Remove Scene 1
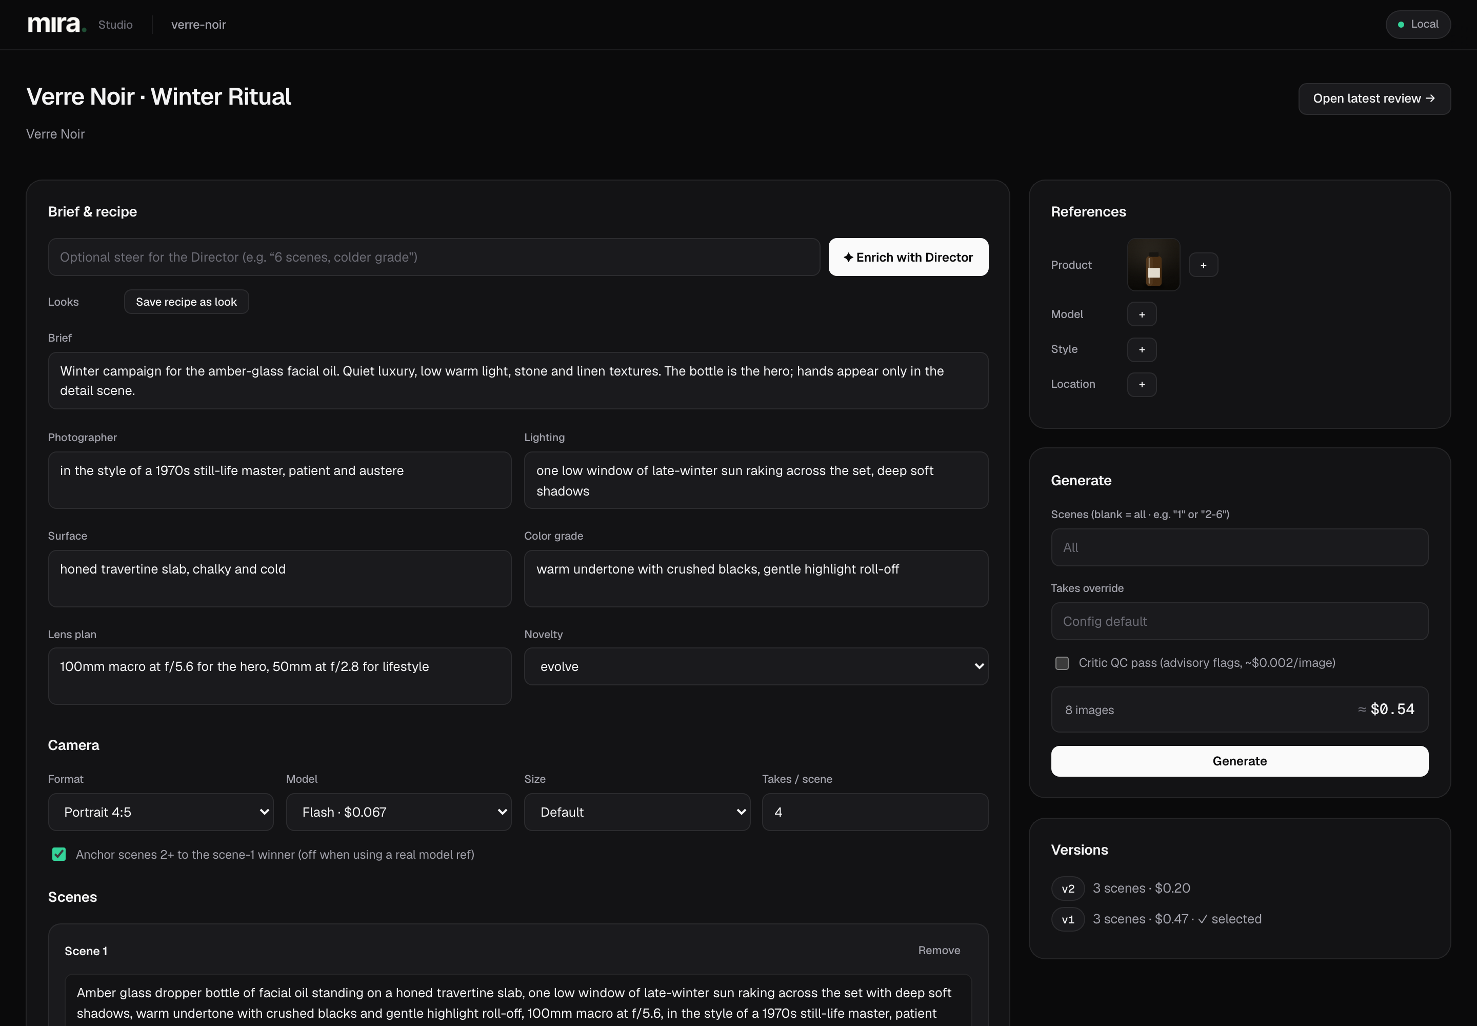The height and width of the screenshot is (1026, 1477). click(939, 950)
